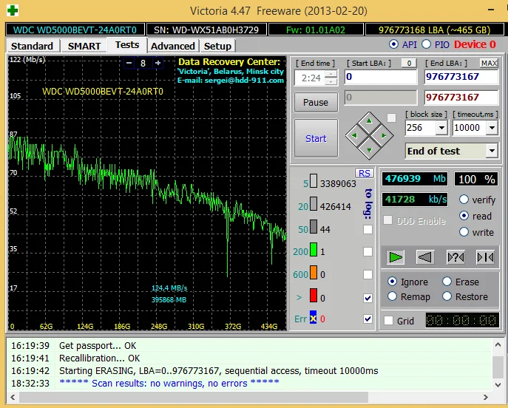Click the Start LBA input field
The height and width of the screenshot is (408, 508).
pyautogui.click(x=380, y=77)
